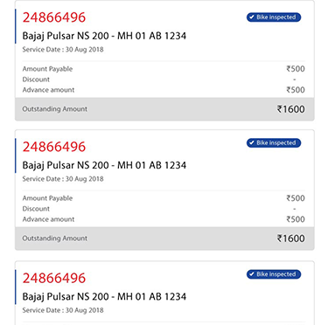Select the second card's Bike inspected badge
Viewport: 328px width, 325px height.
click(274, 143)
